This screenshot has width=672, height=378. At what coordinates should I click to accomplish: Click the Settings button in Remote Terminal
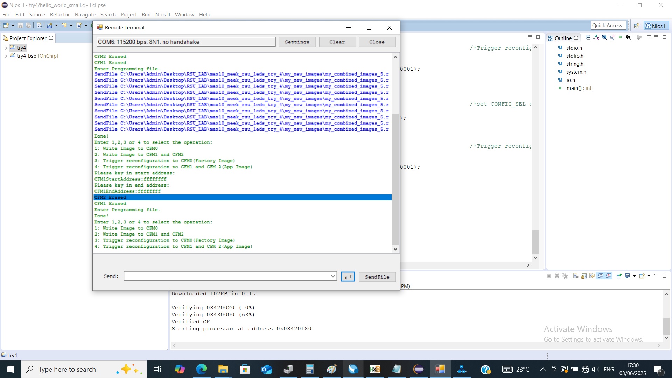pyautogui.click(x=297, y=42)
